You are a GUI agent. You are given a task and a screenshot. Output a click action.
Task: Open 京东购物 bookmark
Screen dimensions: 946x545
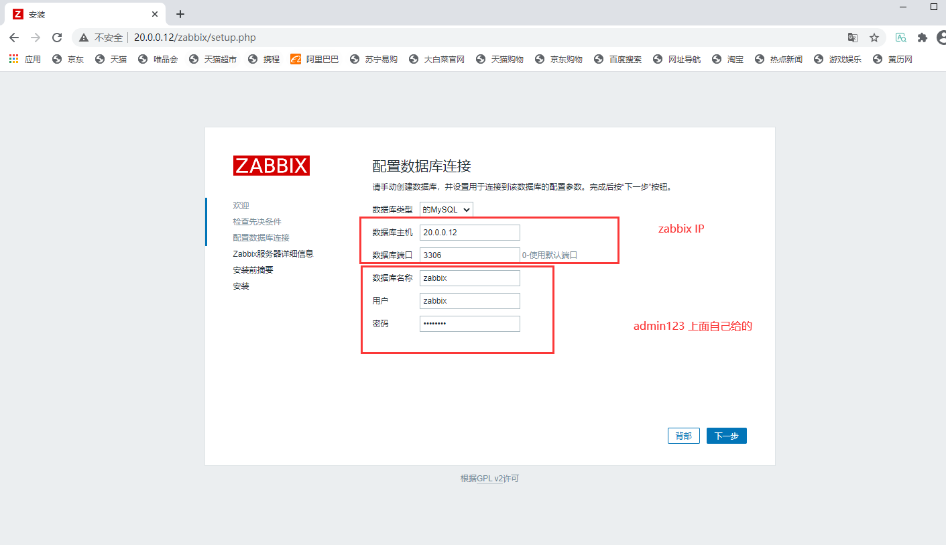coord(558,59)
